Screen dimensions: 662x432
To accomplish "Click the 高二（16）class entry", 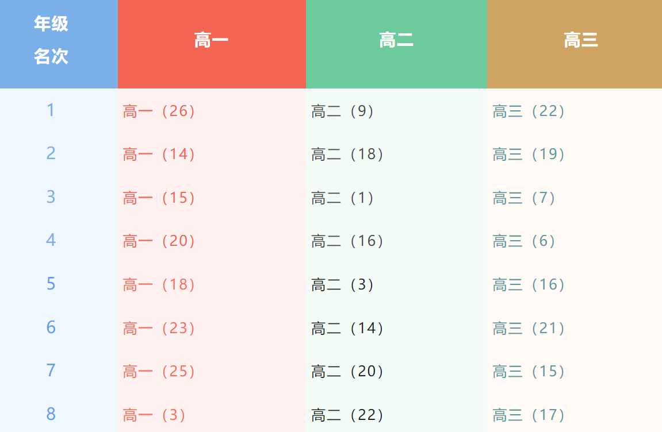I will click(347, 241).
